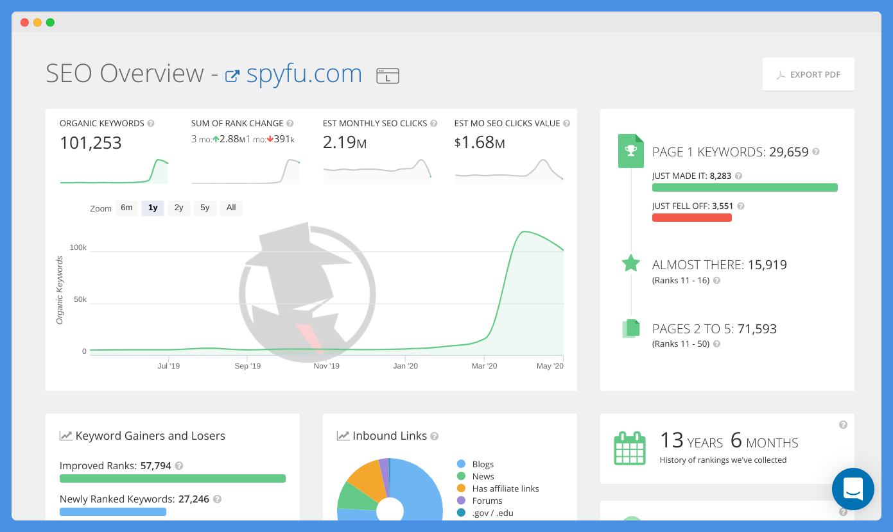Open the spyfu.com domain link

(x=304, y=74)
